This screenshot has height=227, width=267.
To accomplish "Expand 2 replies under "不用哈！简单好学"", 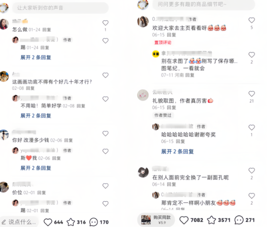I will pyautogui.click(x=36, y=116).
